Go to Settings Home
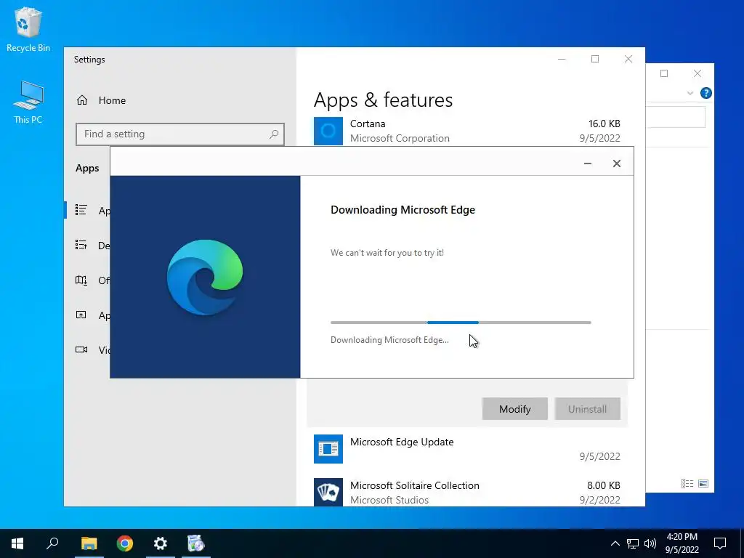 point(101,100)
